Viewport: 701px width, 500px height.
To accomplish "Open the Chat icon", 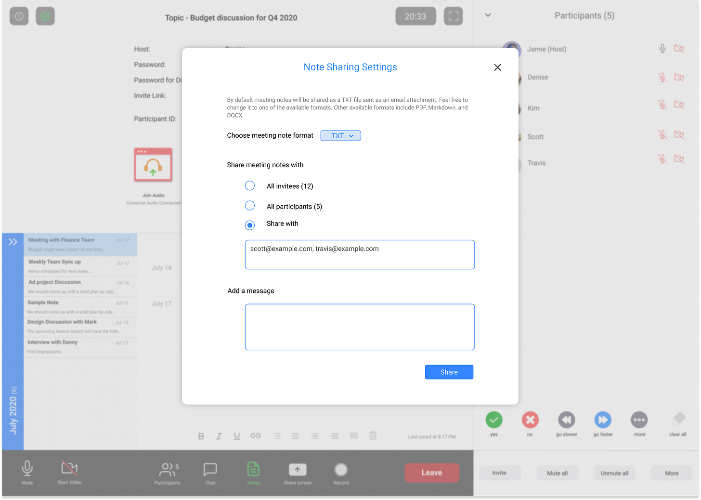I will (x=210, y=469).
